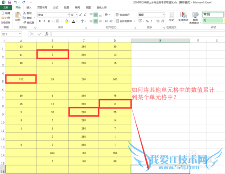
Task: Click the 打开 open file icon
Action: [3, 18]
